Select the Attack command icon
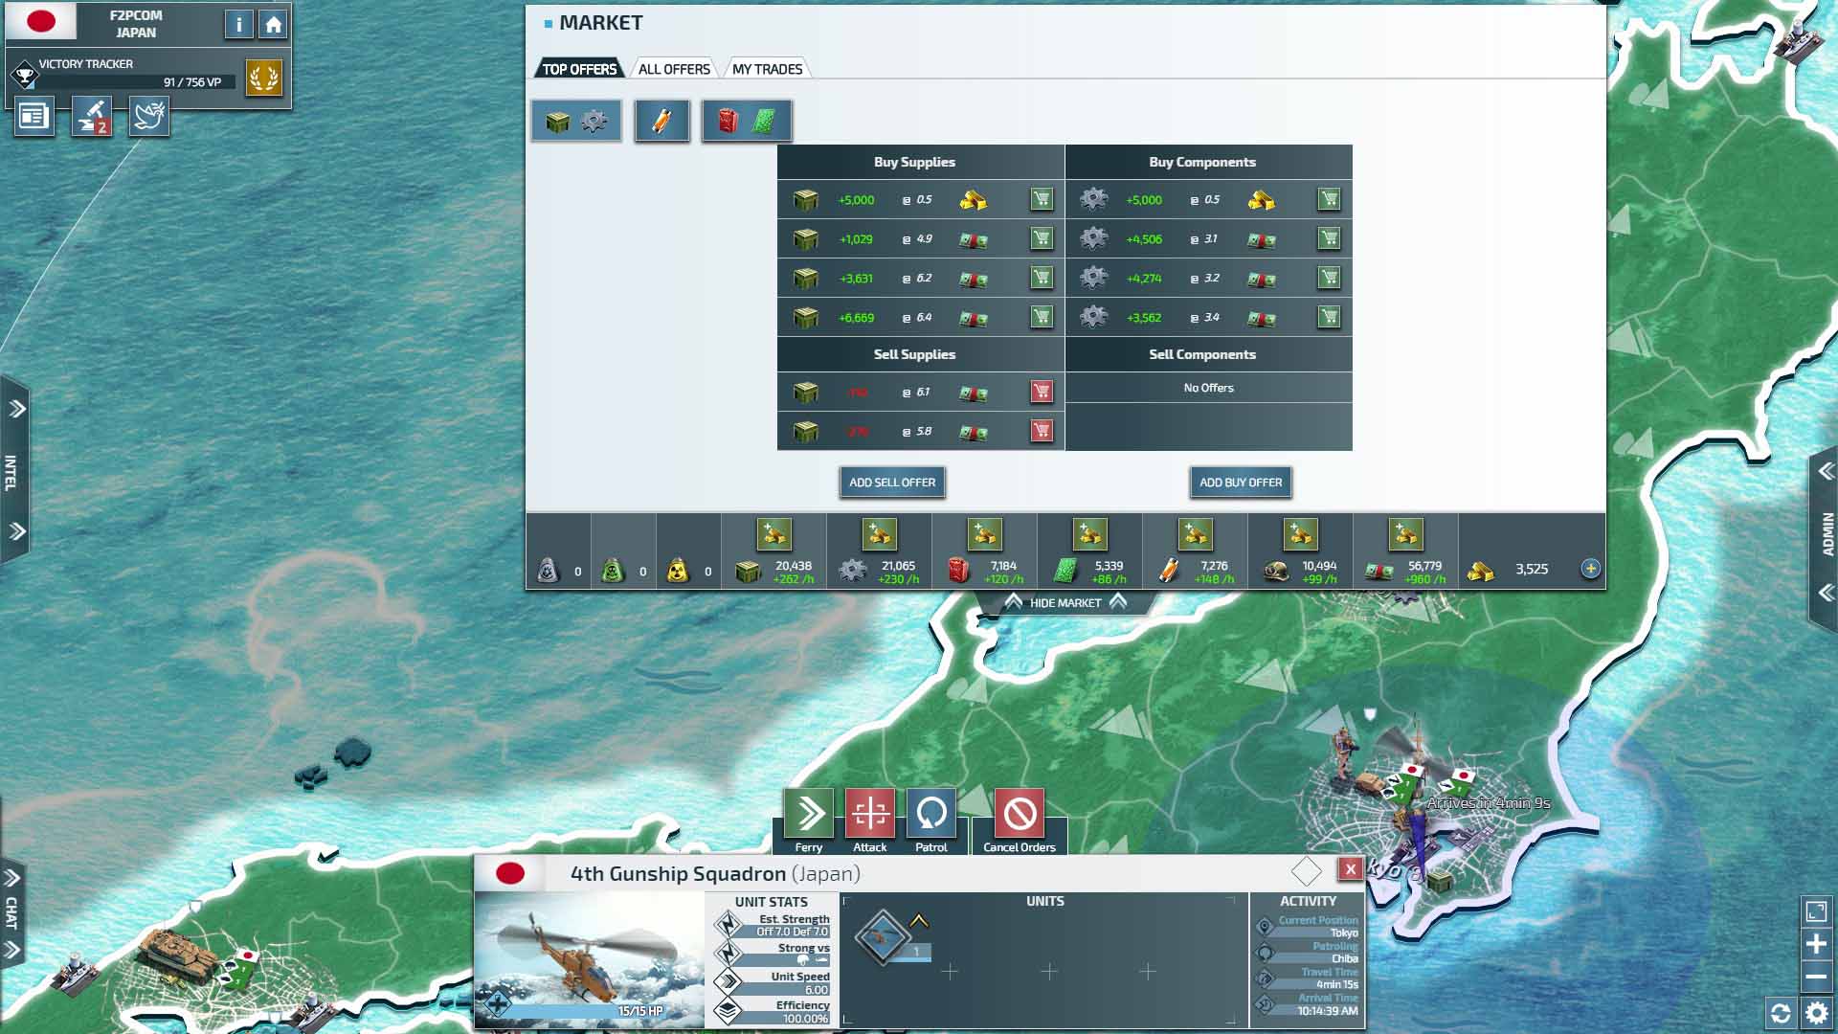Screen dimensions: 1838x1034 pos(869,815)
